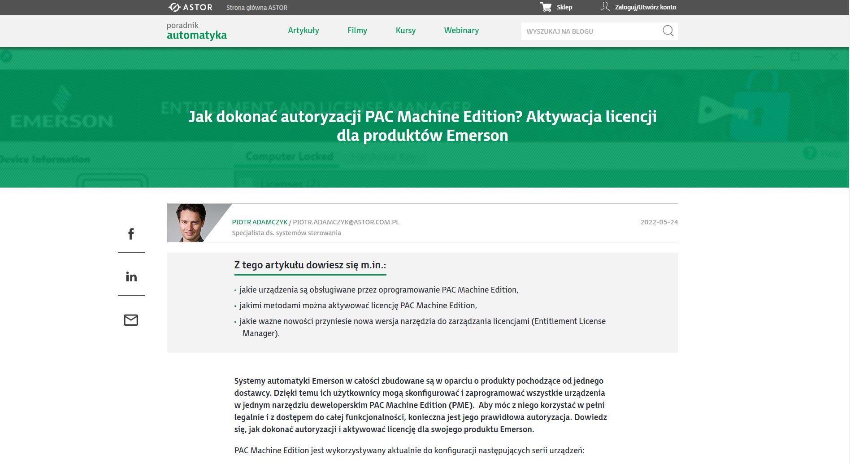Open the Kursy menu
Viewport: 850px width, 464px height.
point(406,31)
